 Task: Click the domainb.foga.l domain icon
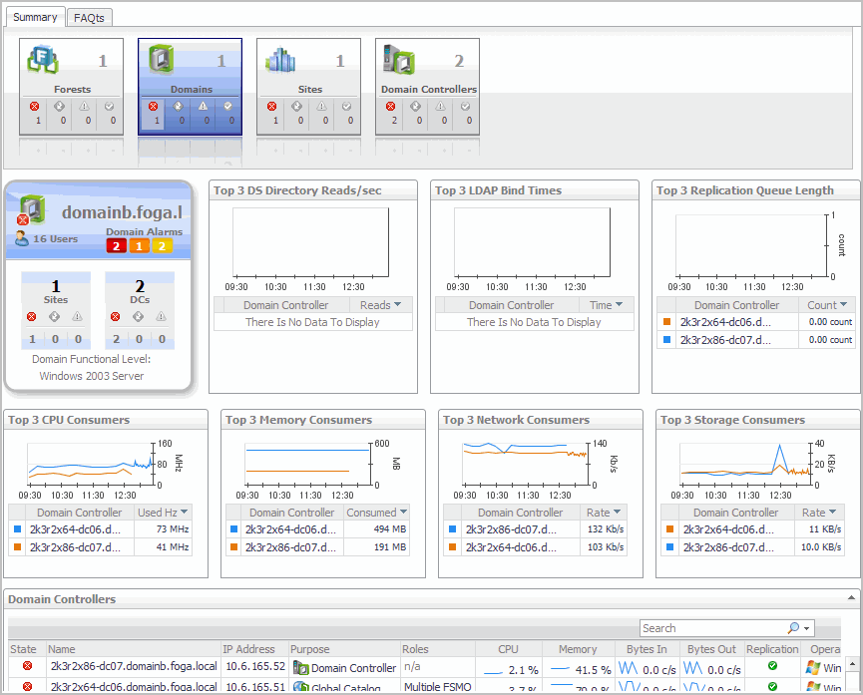(x=32, y=209)
